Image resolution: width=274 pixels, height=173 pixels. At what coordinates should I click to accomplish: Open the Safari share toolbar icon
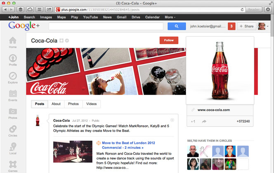(49, 9)
